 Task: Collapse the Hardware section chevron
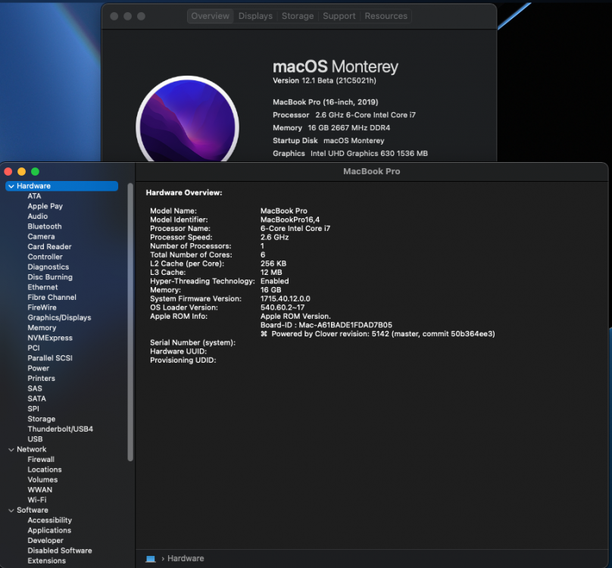click(11, 186)
